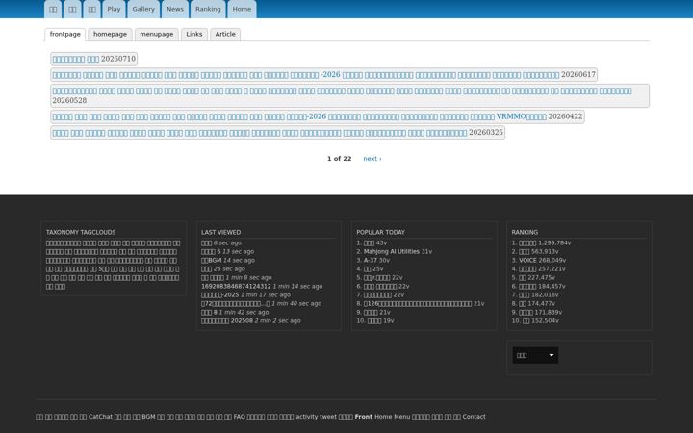Image resolution: width=693 pixels, height=433 pixels.
Task: Open ranking entry with 227,475v
Action: 523,277
